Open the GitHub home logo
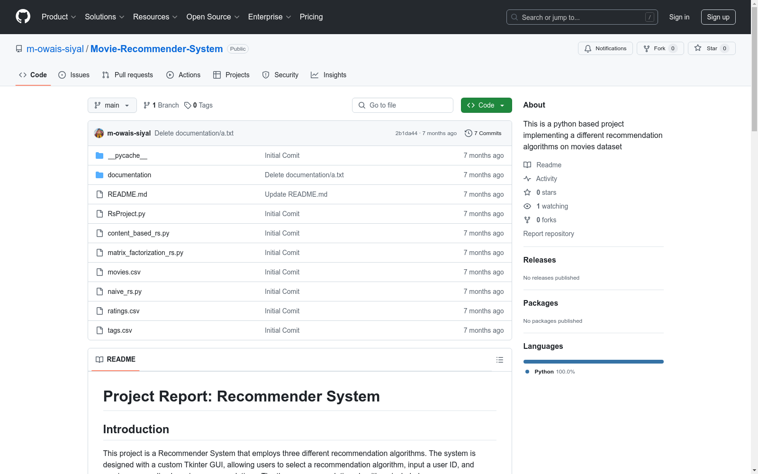The image size is (758, 474). pyautogui.click(x=23, y=17)
